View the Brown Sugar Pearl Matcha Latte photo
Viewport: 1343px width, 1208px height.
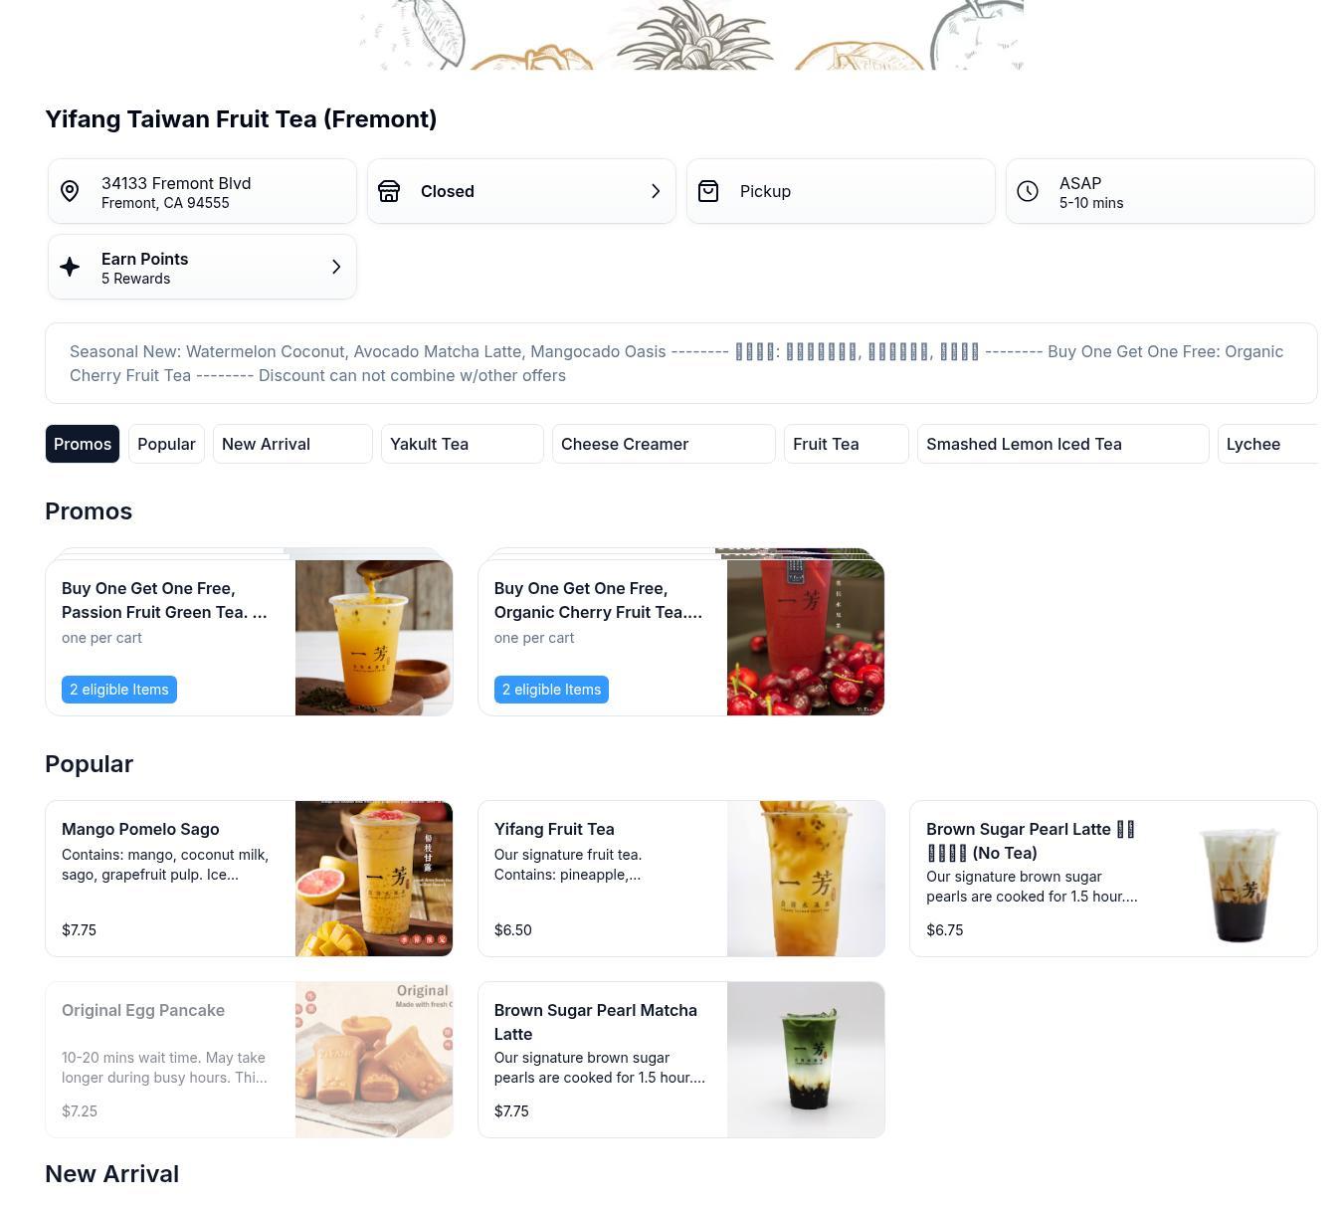coord(806,1060)
